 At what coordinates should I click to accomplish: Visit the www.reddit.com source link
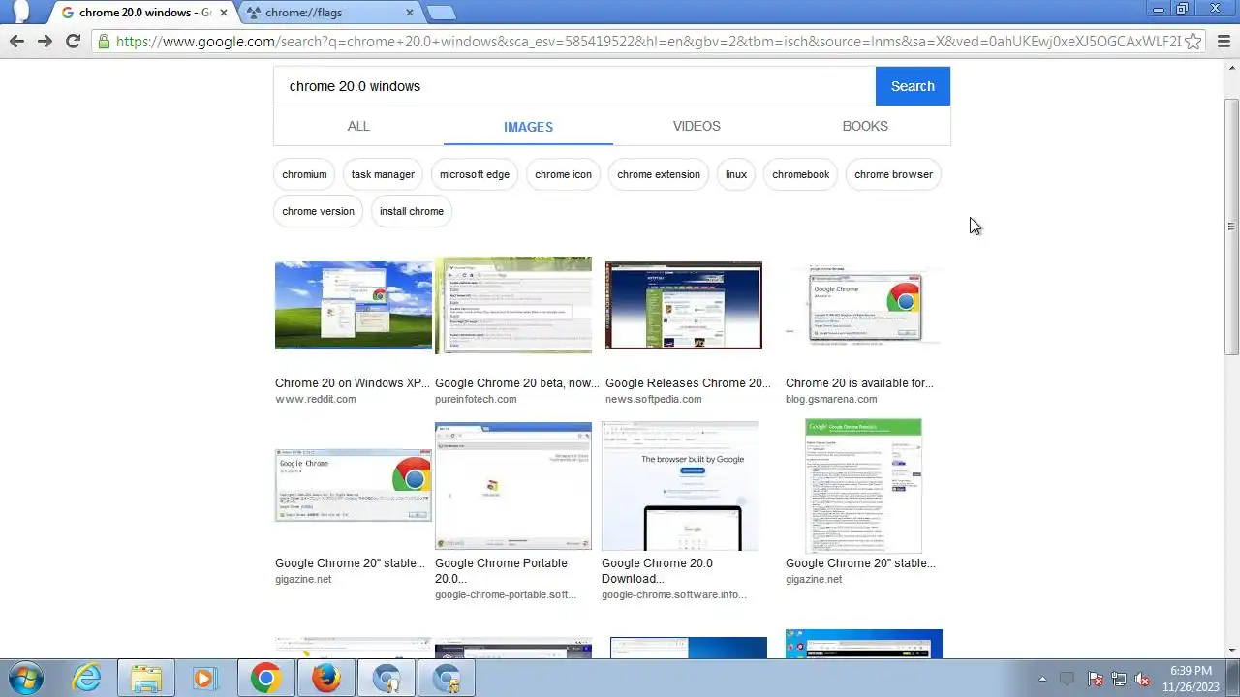316,399
